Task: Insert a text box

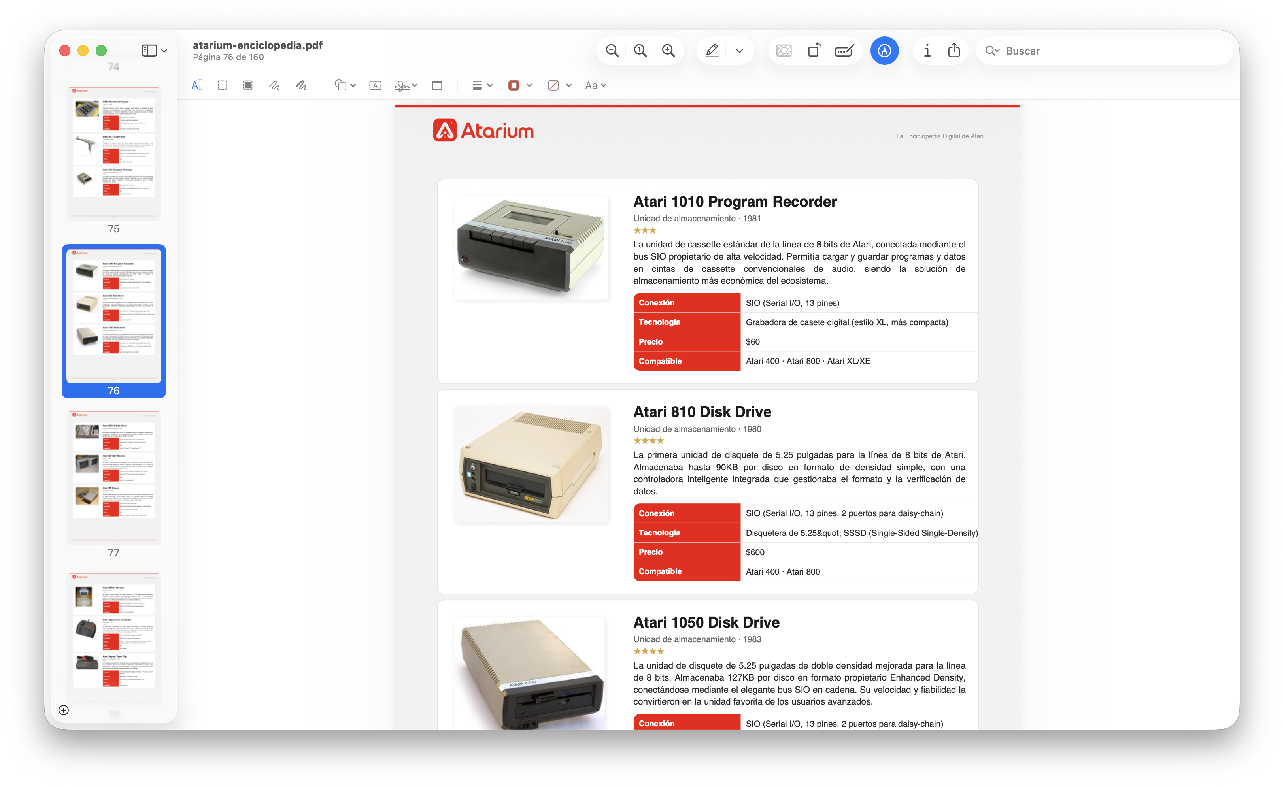Action: pyautogui.click(x=375, y=85)
